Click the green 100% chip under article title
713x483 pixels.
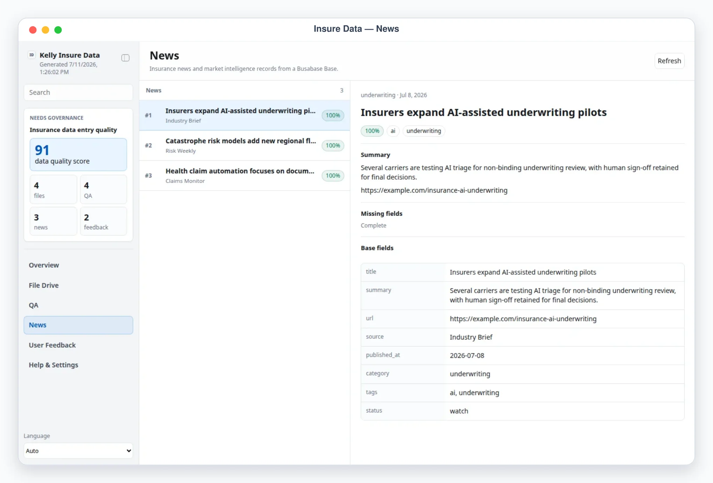pyautogui.click(x=372, y=131)
